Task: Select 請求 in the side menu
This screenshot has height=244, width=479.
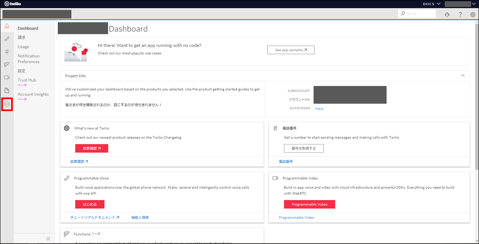Action: [21, 37]
